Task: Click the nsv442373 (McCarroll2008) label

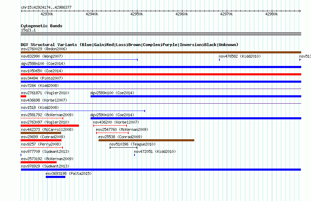Action: 47,129
